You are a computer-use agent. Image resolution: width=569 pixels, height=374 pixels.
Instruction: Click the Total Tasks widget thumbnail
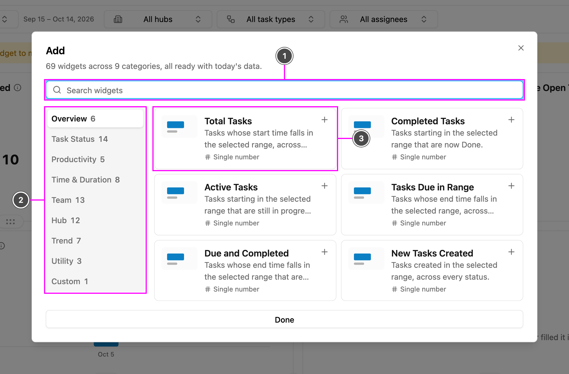tap(180, 127)
